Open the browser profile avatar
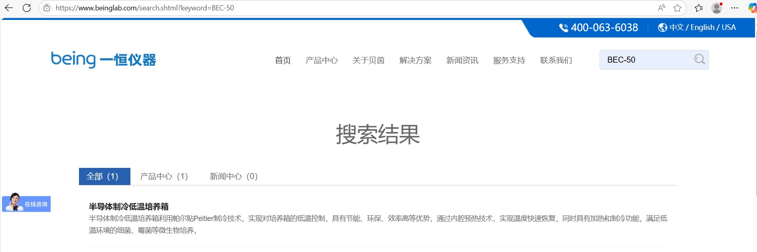 click(x=716, y=8)
